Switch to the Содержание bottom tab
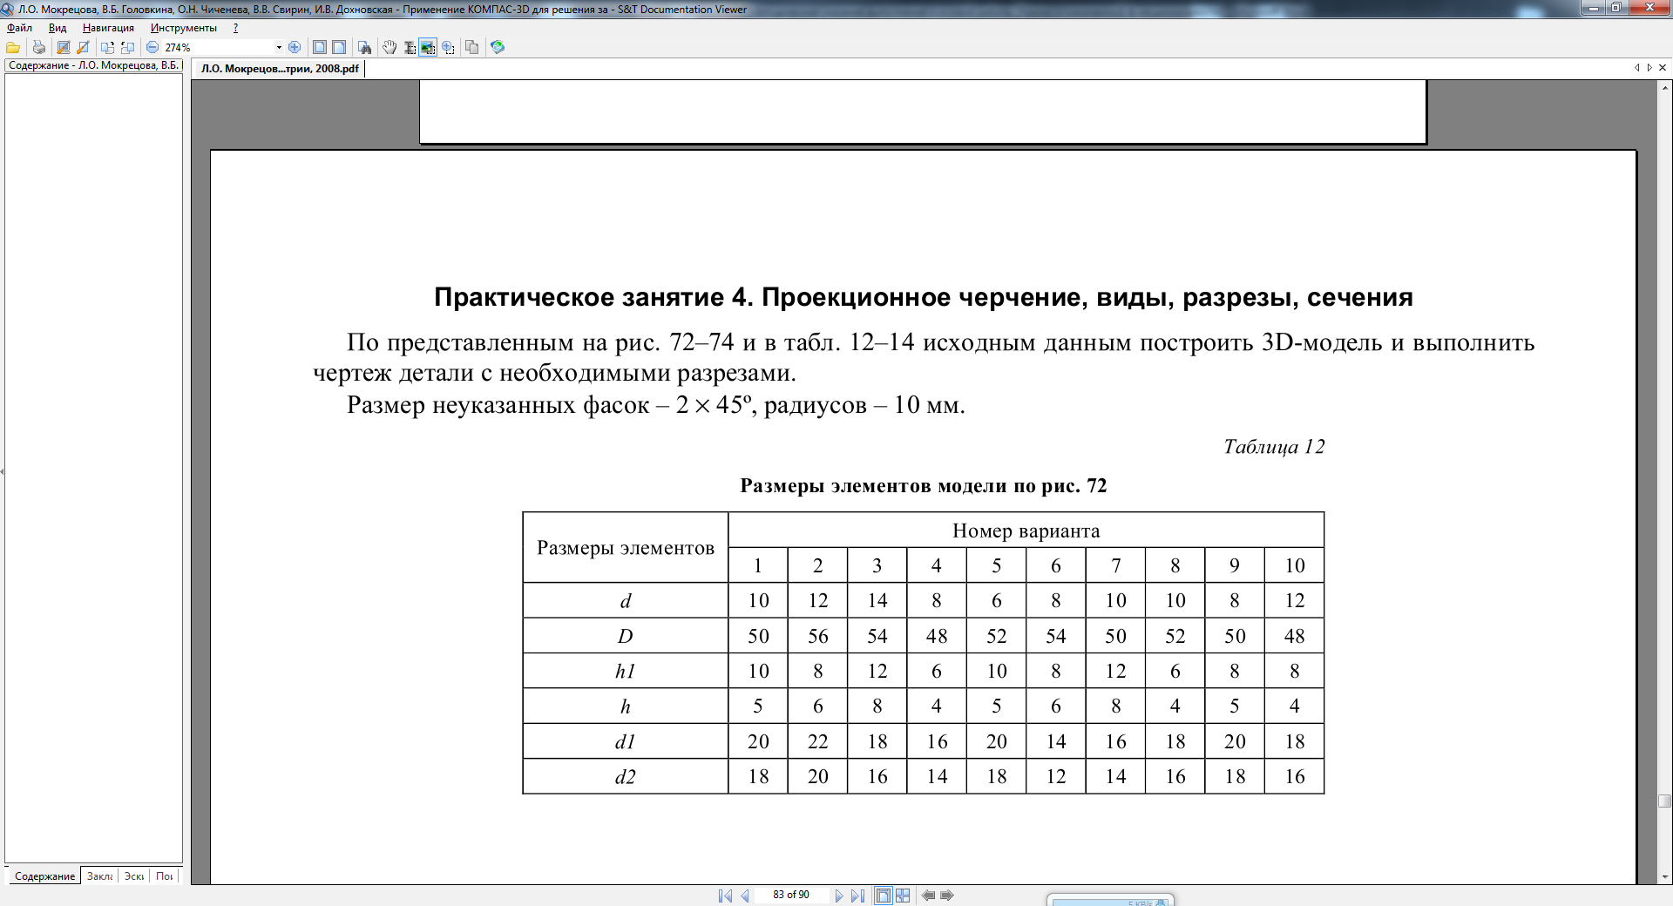 (x=44, y=876)
